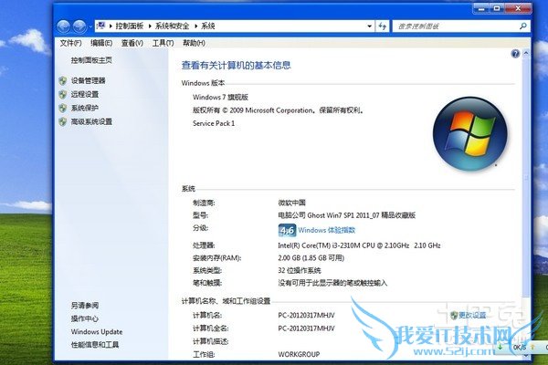Click the magnifier search icon
This screenshot has width=548, height=365.
click(522, 26)
